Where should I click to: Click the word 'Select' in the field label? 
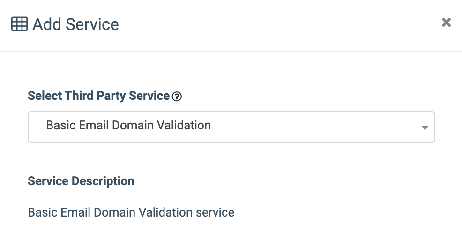pyautogui.click(x=45, y=96)
